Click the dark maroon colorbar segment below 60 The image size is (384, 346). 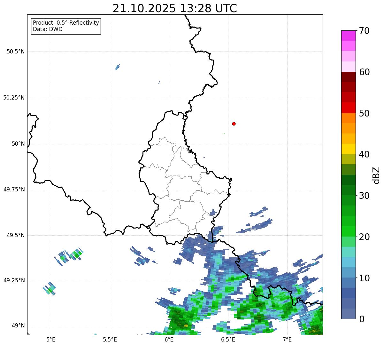click(348, 77)
